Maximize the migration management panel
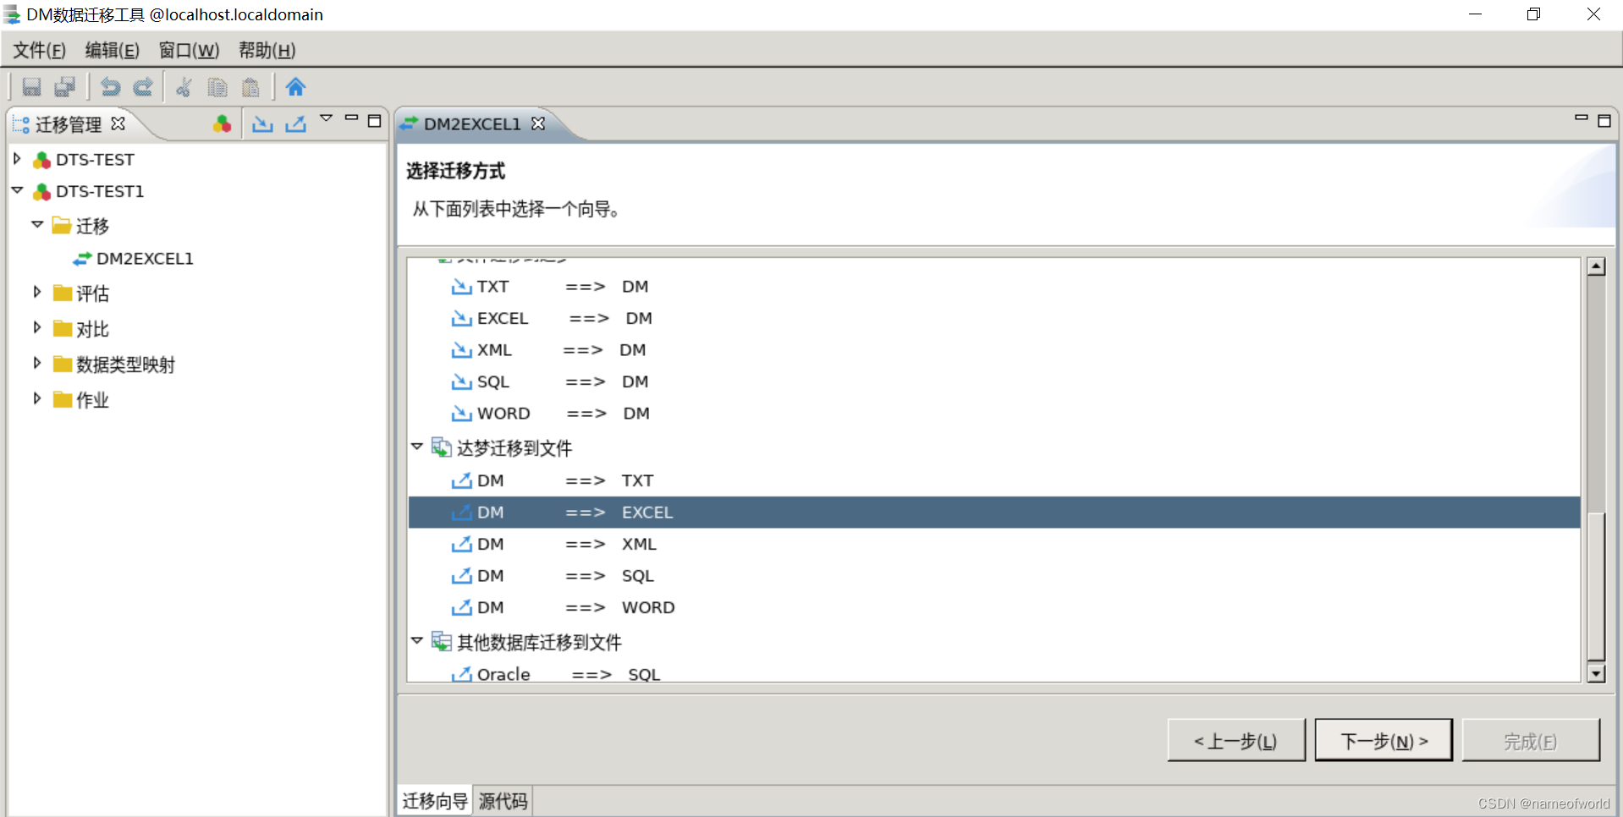1623x817 pixels. [374, 121]
